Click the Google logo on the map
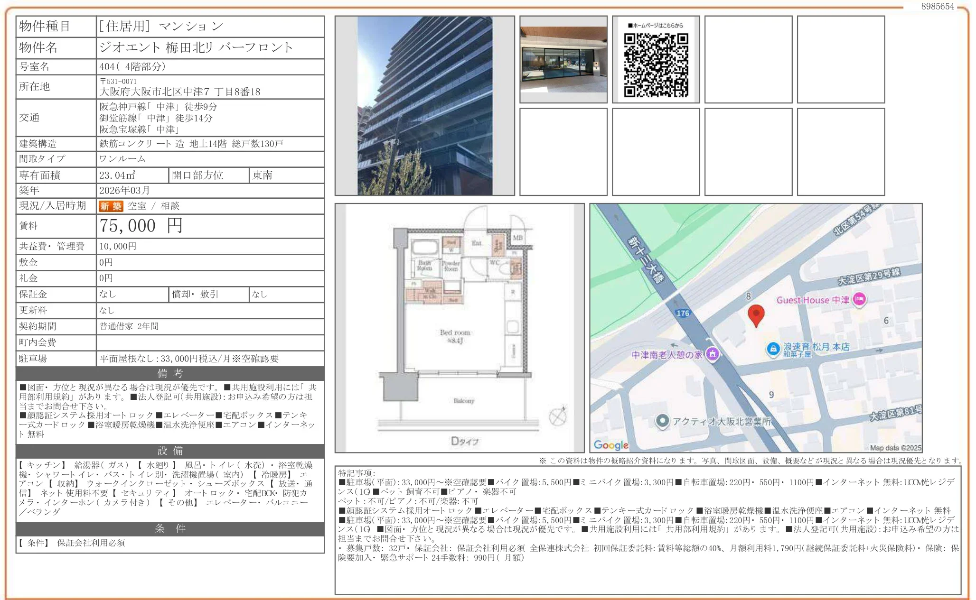The image size is (976, 600). click(612, 445)
